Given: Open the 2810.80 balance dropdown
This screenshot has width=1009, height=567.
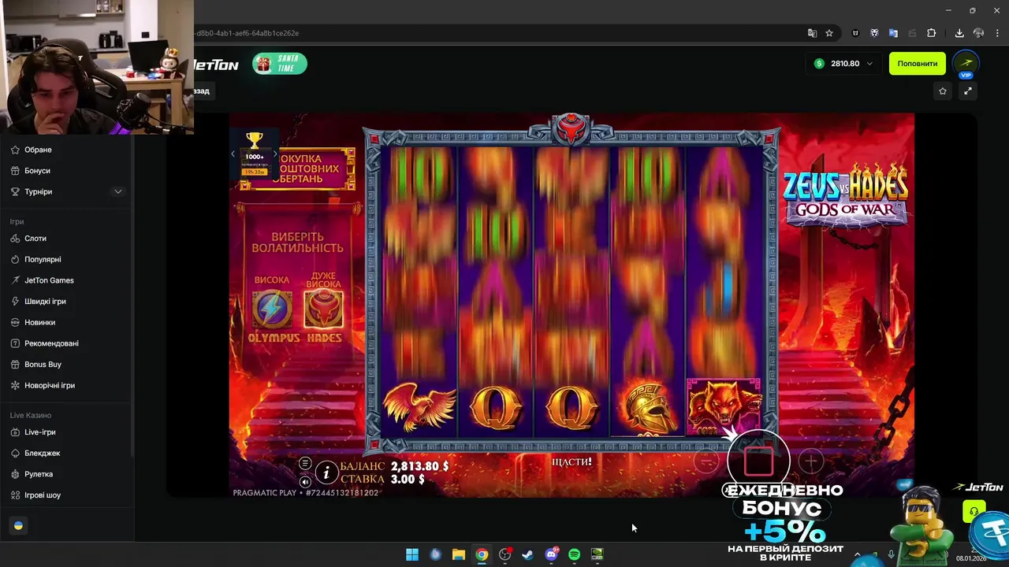Looking at the screenshot, I should (844, 64).
